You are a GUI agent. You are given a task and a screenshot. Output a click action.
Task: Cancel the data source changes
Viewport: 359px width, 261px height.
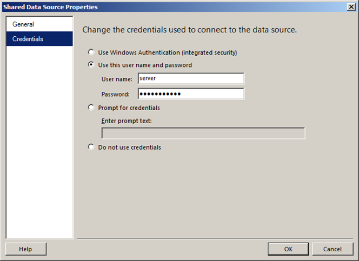pos(333,249)
